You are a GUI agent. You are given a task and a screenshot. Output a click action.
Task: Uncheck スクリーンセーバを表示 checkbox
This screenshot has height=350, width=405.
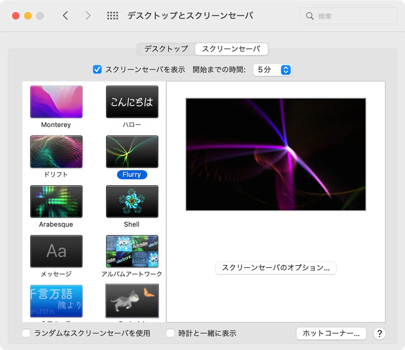tap(97, 69)
